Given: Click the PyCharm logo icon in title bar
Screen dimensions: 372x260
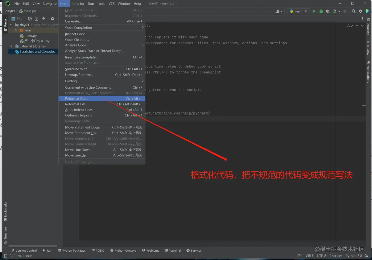Looking at the screenshot, I should point(7,3).
